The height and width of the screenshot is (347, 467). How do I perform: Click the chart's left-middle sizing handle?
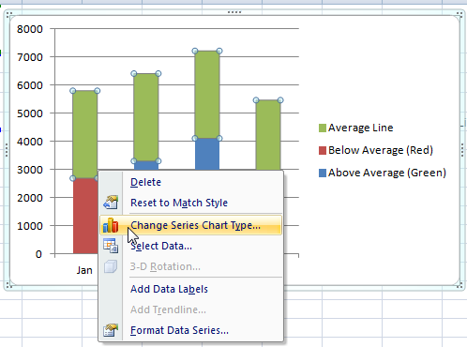coord(7,150)
